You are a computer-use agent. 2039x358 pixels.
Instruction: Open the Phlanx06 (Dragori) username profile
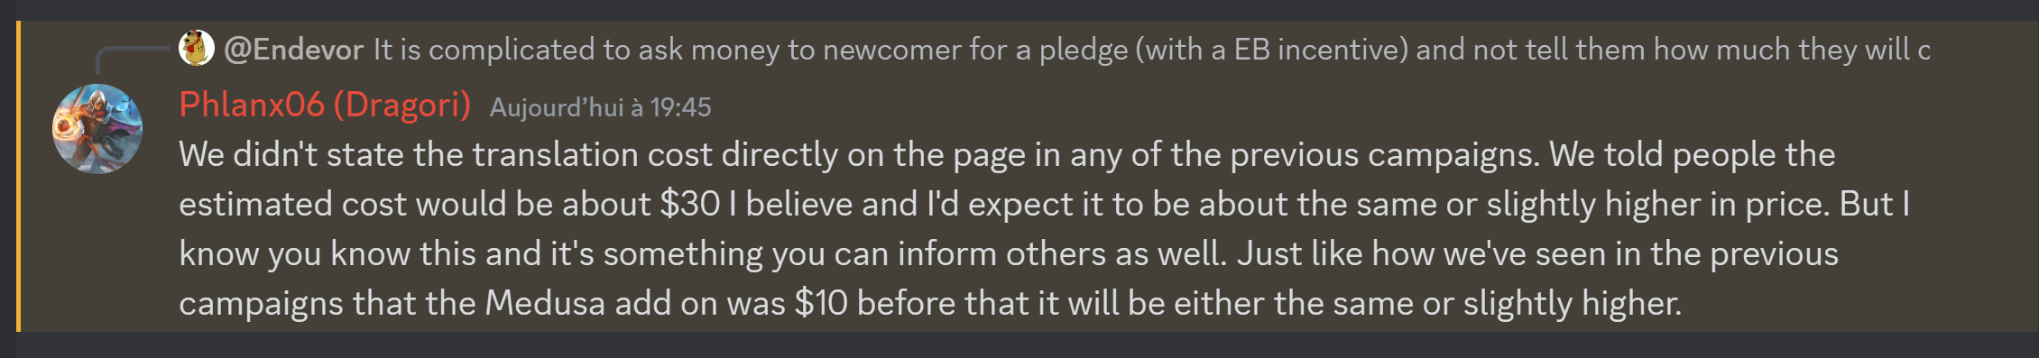[x=325, y=106]
